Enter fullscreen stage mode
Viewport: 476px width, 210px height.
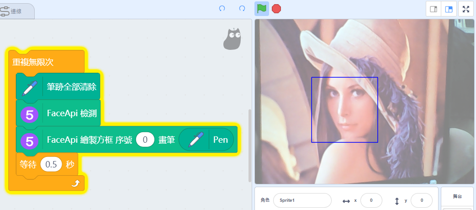coord(465,9)
